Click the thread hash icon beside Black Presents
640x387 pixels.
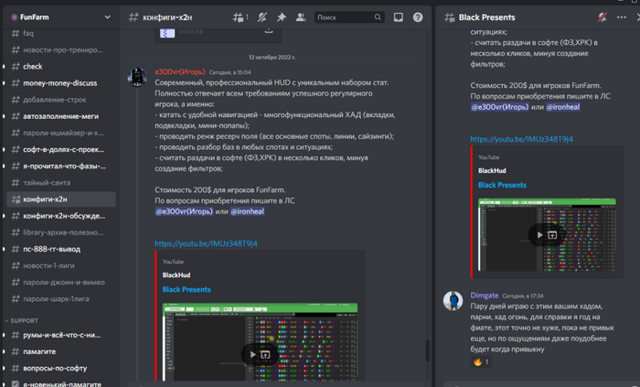tap(450, 17)
